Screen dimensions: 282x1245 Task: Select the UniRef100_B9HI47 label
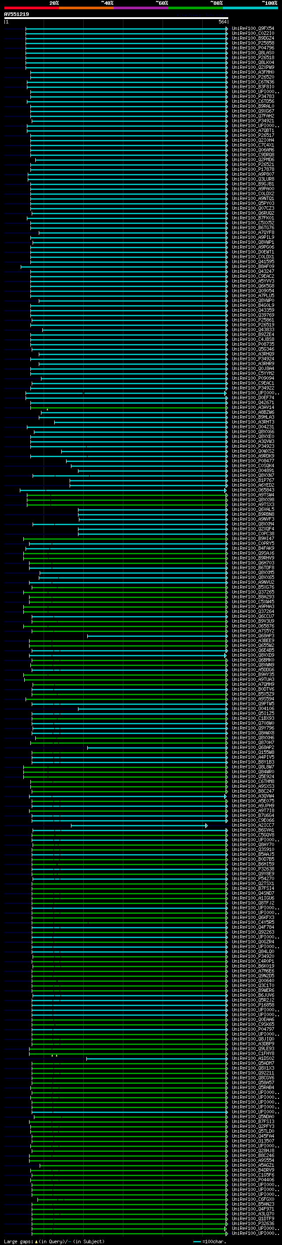253,538
